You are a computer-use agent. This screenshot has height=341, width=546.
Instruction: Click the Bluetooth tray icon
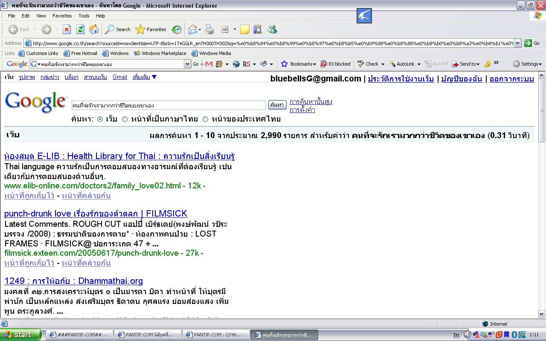tap(514, 335)
